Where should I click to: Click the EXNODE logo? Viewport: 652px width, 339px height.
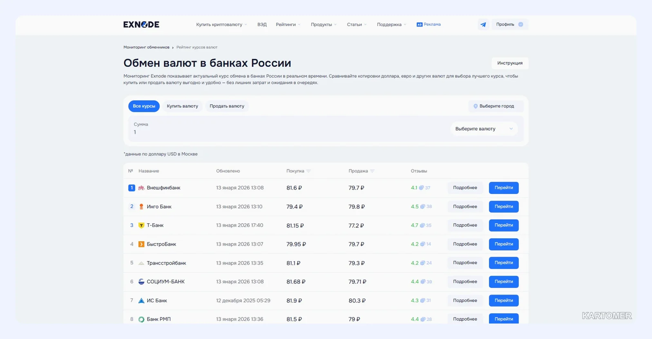tap(141, 24)
